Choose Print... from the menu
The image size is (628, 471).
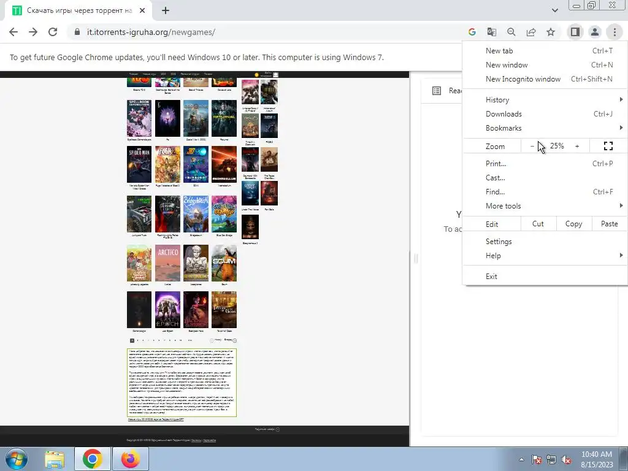(x=545, y=163)
